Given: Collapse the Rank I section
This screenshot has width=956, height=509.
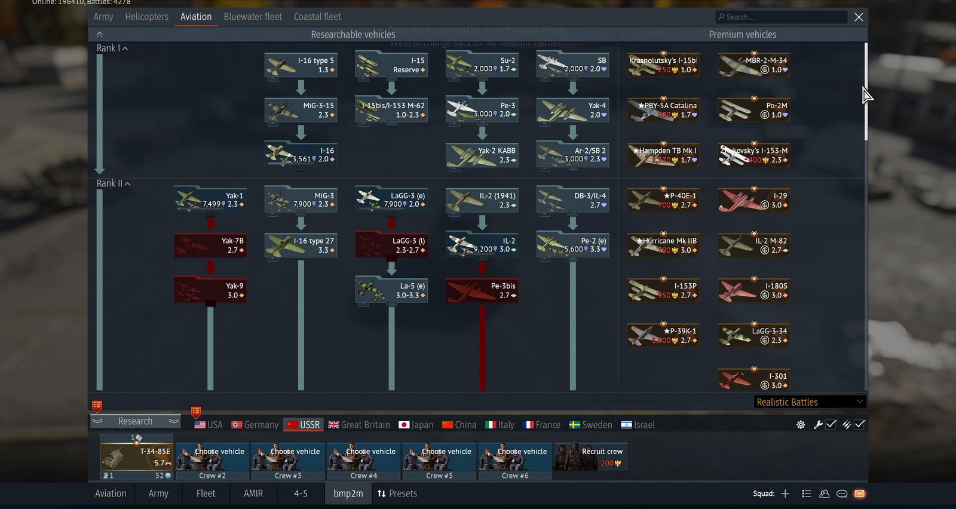Looking at the screenshot, I should [x=112, y=48].
